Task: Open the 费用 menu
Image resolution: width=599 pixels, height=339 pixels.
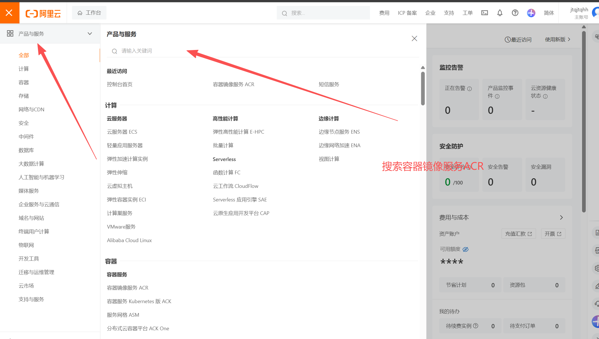Action: [384, 13]
